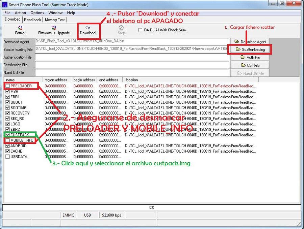This screenshot has height=229, width=304.
Task: Uncheck the EBR1 partition checkbox
Action: [7, 97]
